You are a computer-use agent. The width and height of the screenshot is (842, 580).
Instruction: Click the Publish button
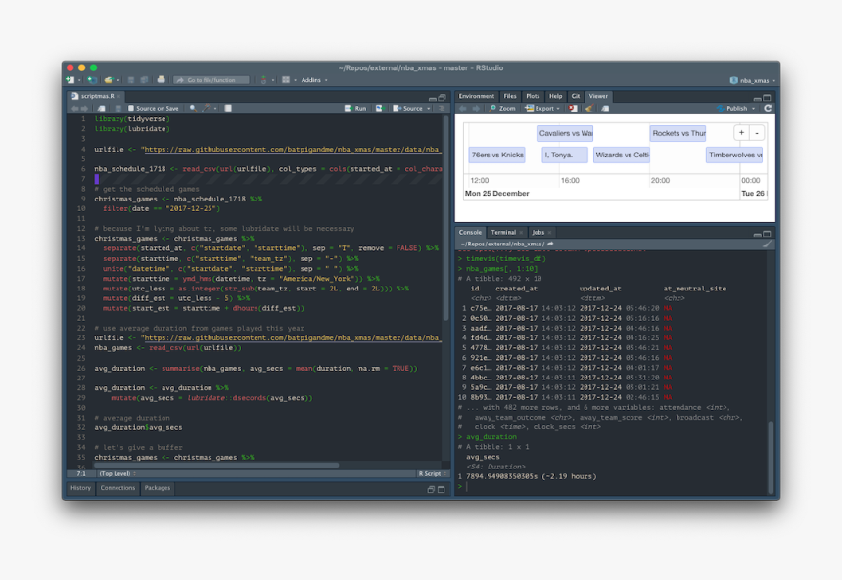(735, 108)
